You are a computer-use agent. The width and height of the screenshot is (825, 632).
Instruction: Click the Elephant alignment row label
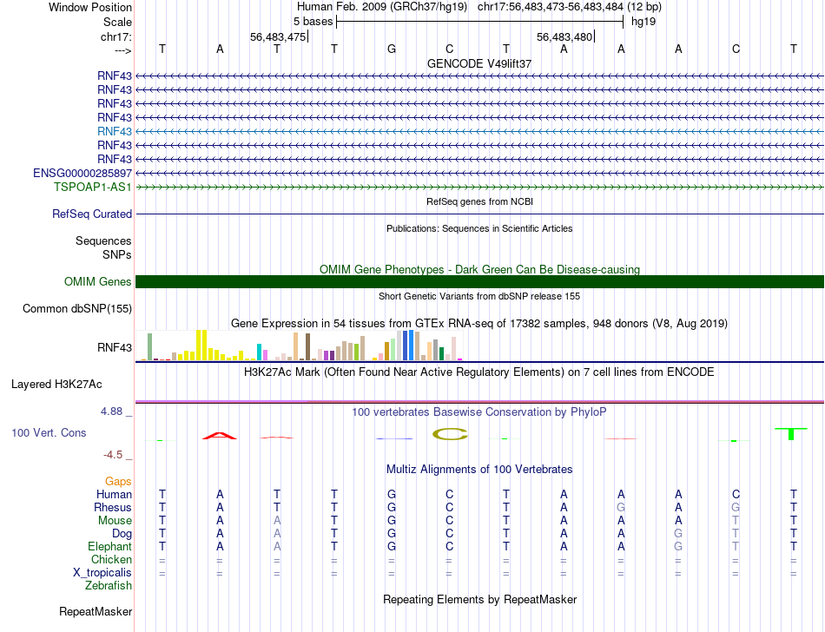[x=110, y=547]
